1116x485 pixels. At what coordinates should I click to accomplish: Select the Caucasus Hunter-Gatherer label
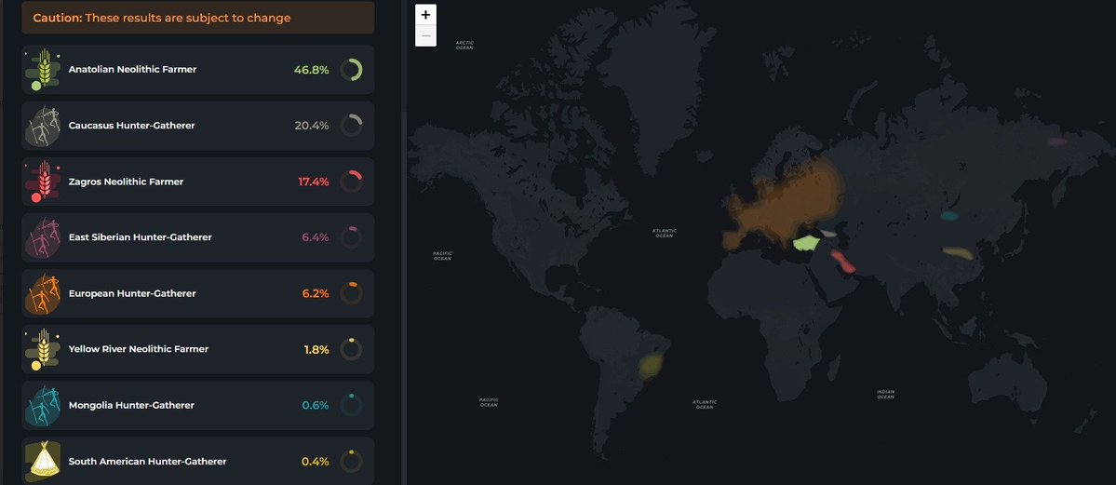click(x=131, y=126)
